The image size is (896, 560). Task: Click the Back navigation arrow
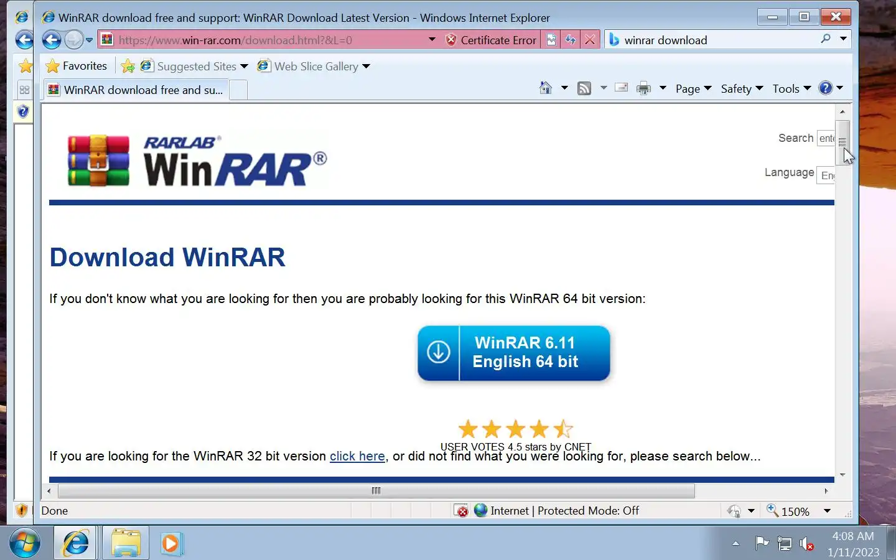coord(52,40)
